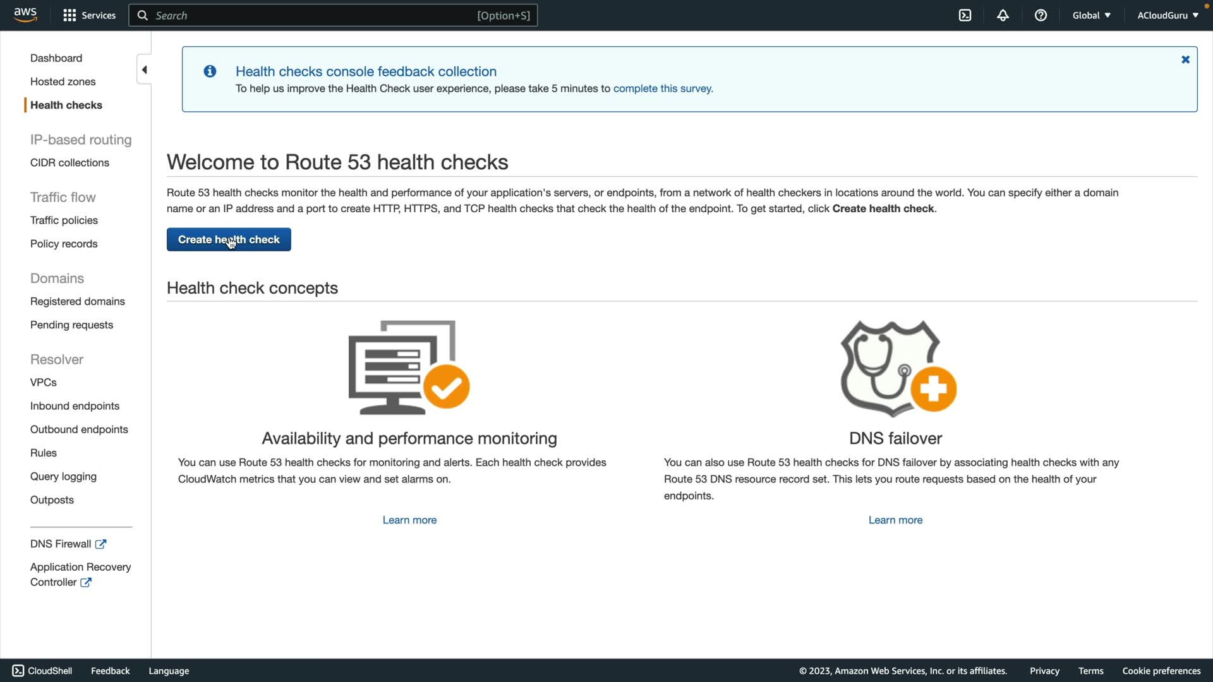
Task: Open the notifications bell
Action: [x=1003, y=15]
